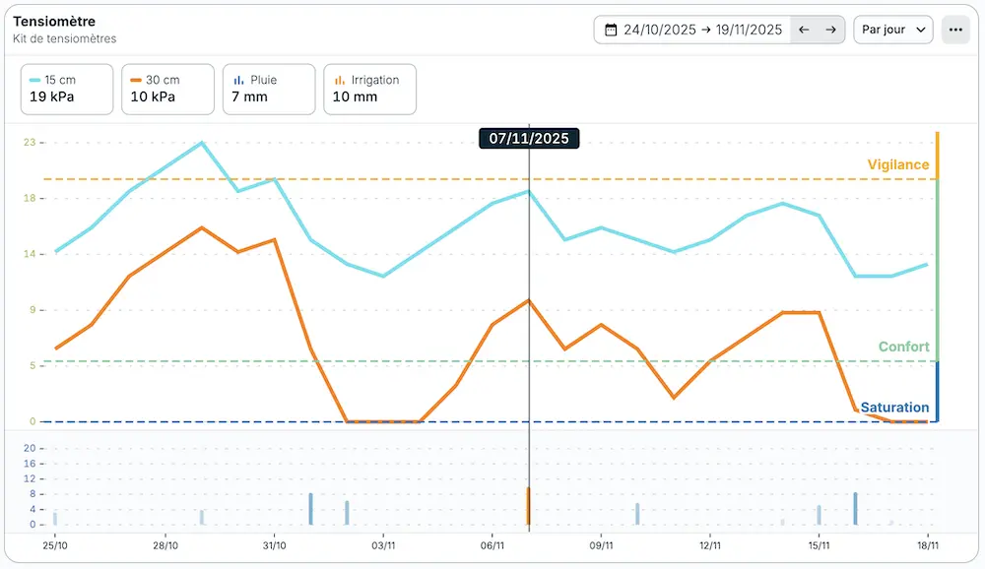Click the Confort threshold label

pyautogui.click(x=903, y=347)
